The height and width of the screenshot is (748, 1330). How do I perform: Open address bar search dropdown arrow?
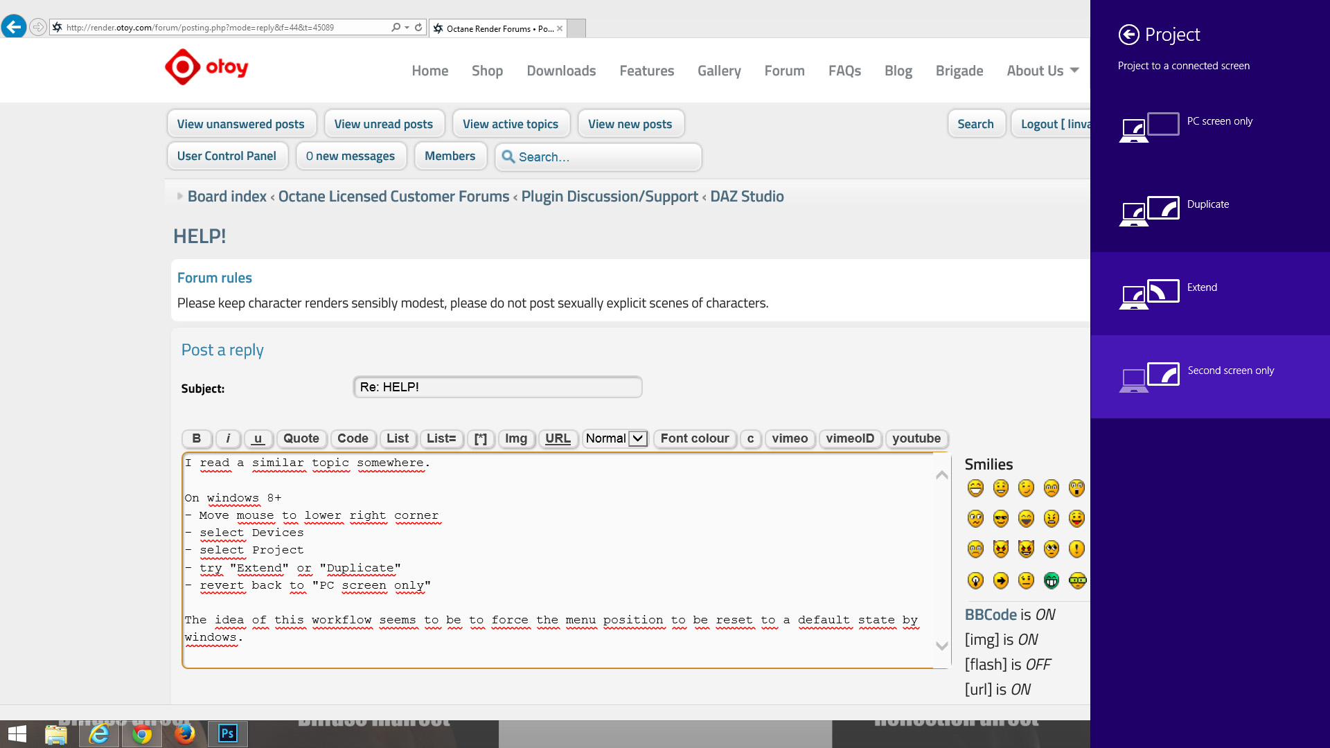click(x=407, y=28)
